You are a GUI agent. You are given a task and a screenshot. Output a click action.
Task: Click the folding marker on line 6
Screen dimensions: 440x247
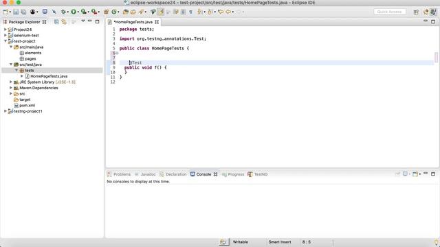pos(117,53)
